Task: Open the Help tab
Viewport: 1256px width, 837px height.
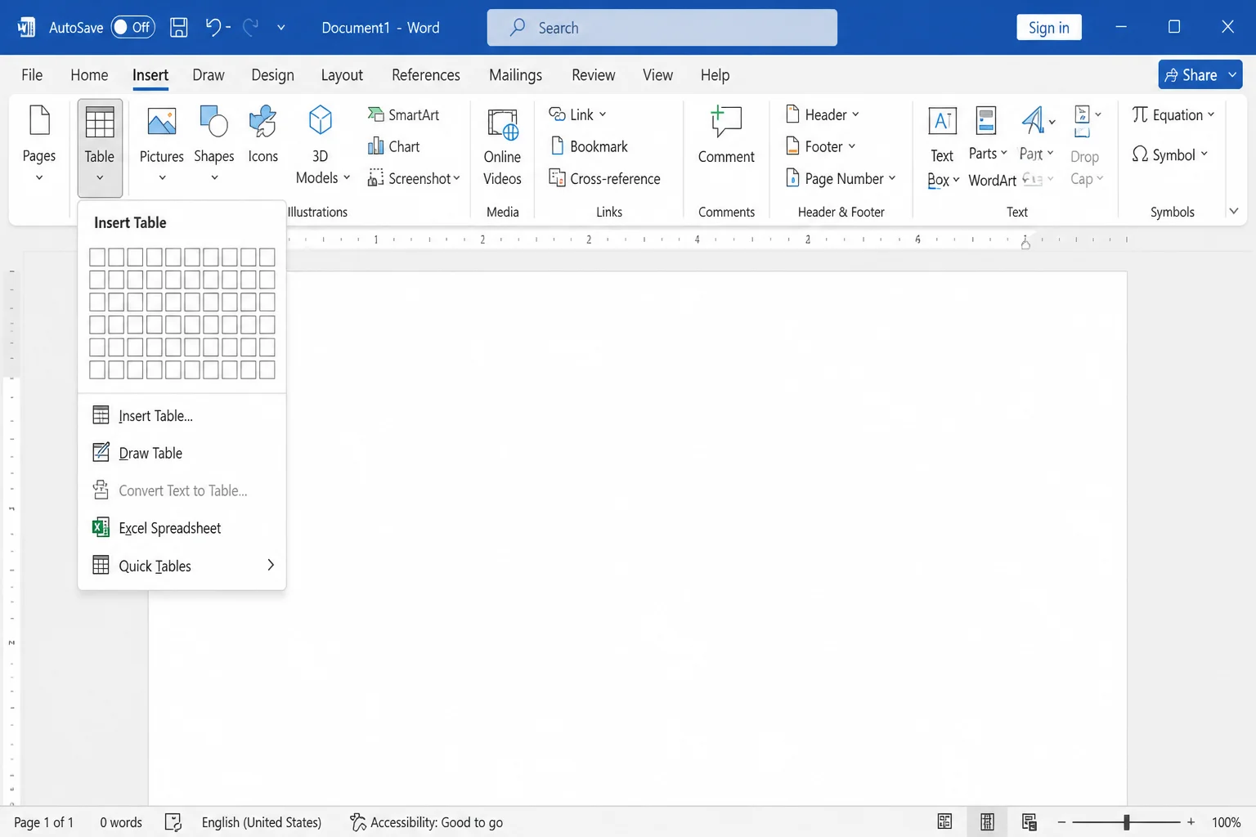Action: tap(715, 75)
